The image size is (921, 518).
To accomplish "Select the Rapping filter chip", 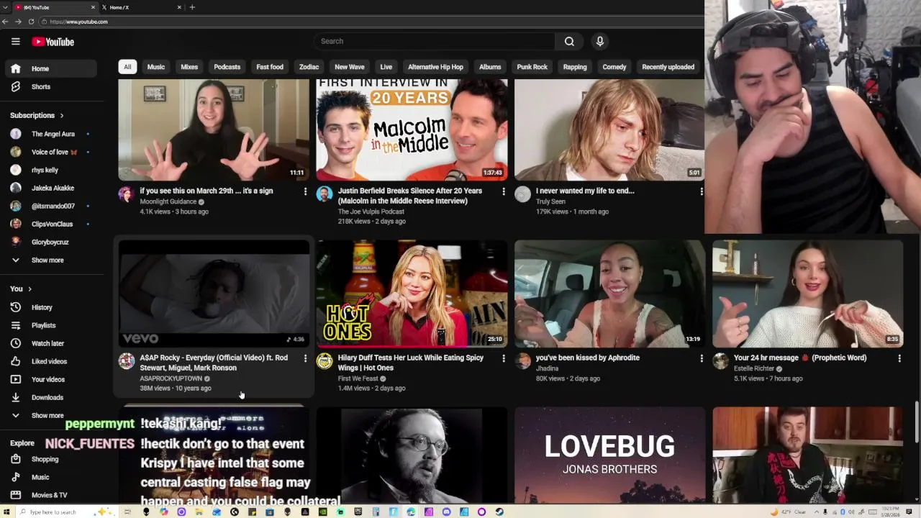I will coord(575,67).
